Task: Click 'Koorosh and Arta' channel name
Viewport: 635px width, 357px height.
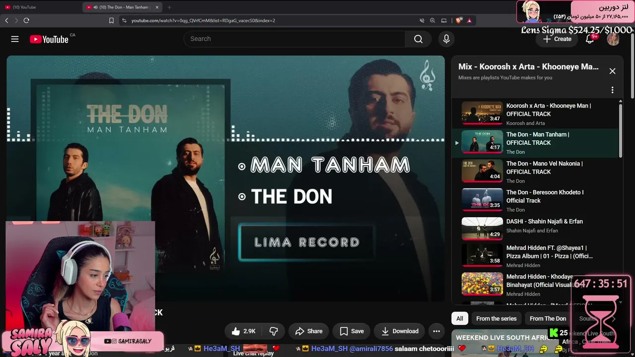Action: coord(525,123)
